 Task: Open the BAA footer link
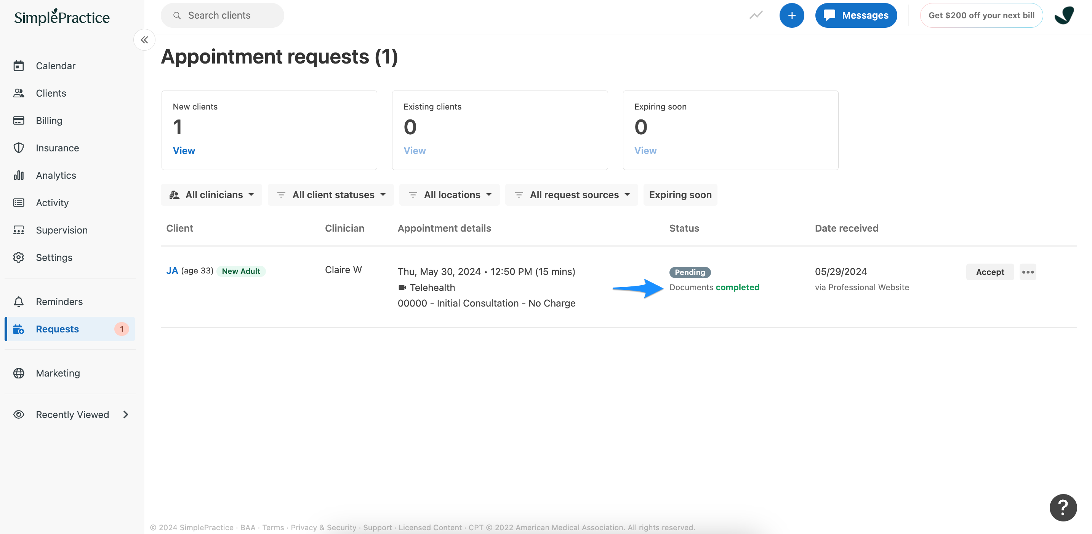click(x=248, y=527)
